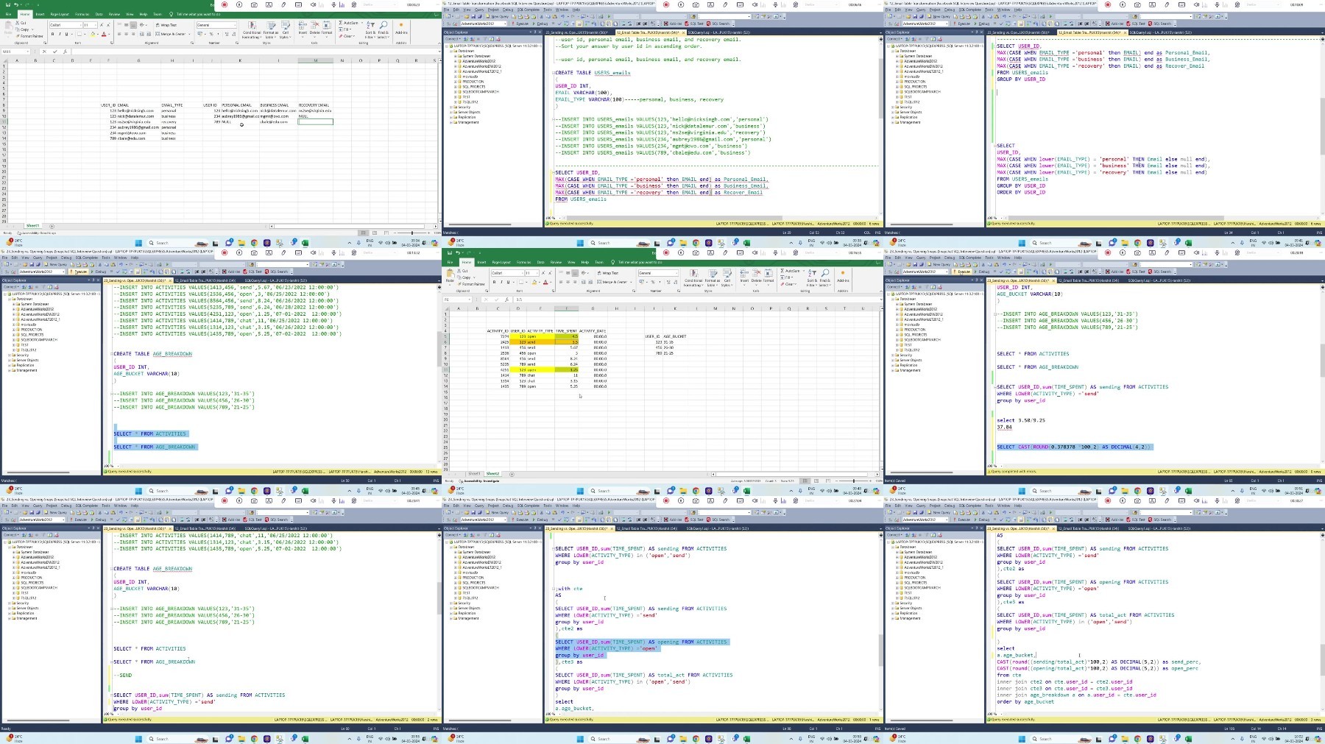
Task: Toggle Italic in the top-left Excel window
Action: coord(60,34)
